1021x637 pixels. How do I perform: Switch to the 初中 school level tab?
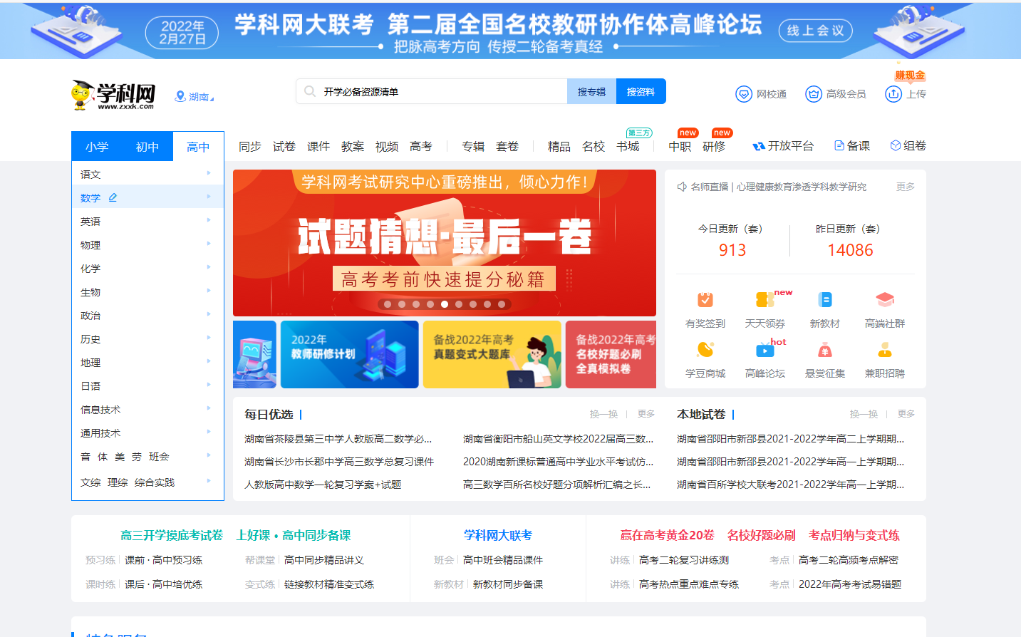147,147
